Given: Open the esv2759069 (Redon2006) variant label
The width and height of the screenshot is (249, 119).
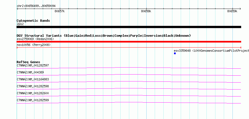Looking at the screenshot, I should [35, 39].
